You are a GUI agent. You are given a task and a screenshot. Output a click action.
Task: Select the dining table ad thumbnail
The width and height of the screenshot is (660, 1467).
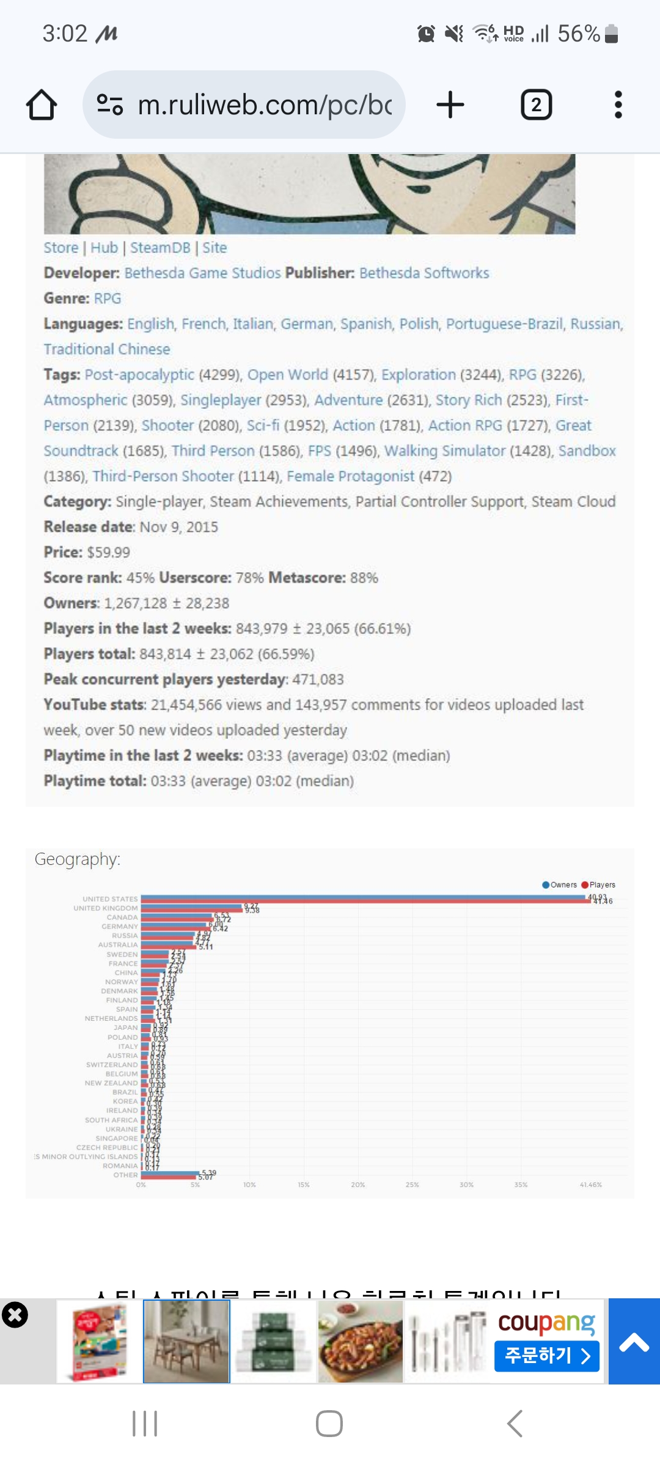186,1341
